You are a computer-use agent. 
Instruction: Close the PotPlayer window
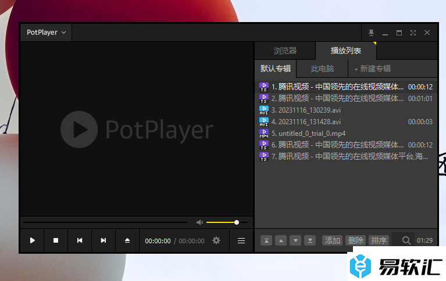pos(427,33)
